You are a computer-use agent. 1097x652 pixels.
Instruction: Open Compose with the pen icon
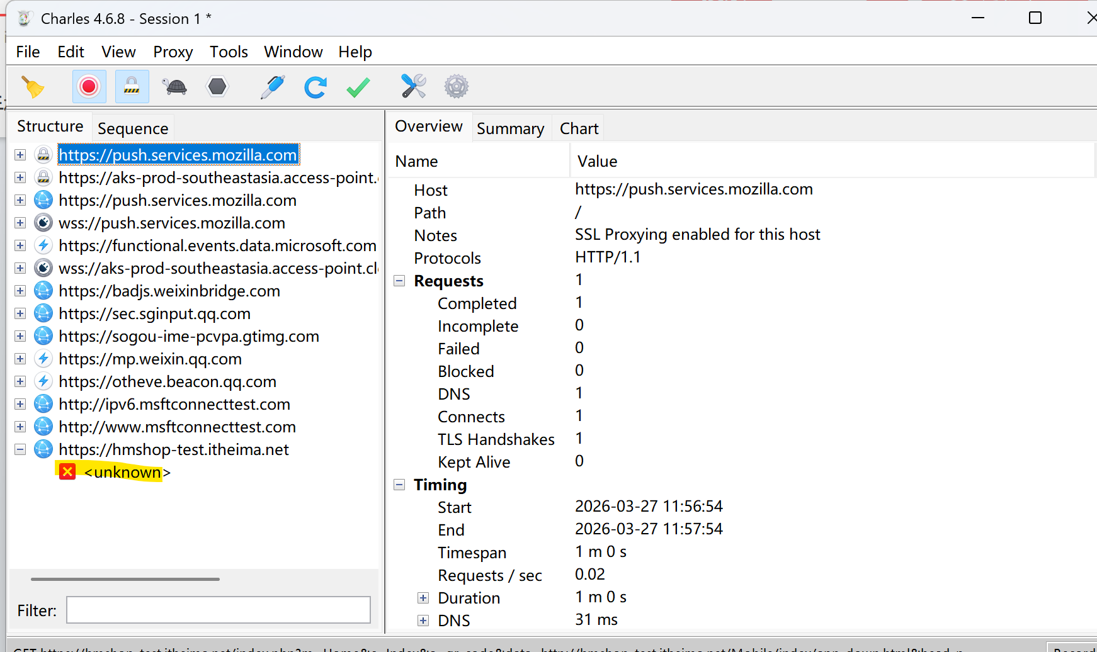[x=272, y=87]
